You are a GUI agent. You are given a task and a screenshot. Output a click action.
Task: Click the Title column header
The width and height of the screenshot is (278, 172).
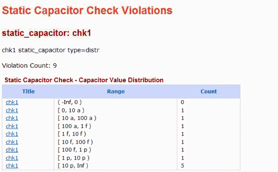[x=28, y=92]
